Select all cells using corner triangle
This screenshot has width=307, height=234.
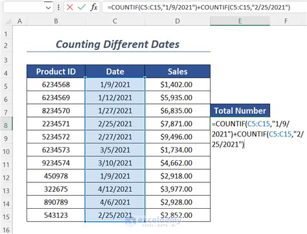point(8,21)
